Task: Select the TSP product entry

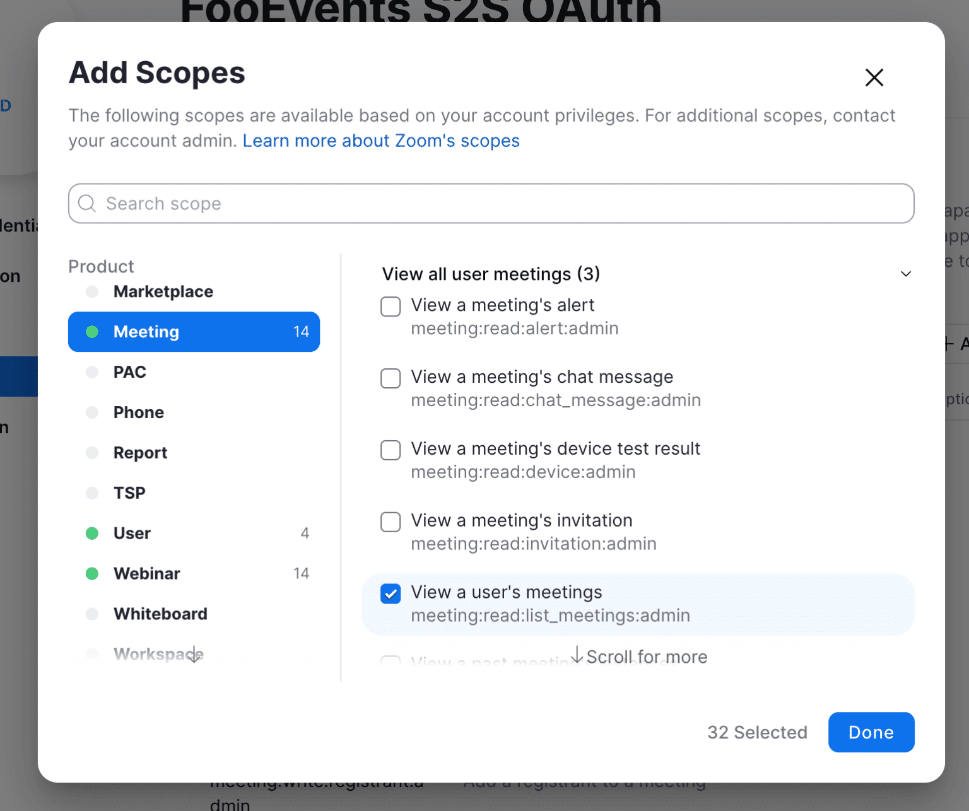Action: pyautogui.click(x=129, y=493)
